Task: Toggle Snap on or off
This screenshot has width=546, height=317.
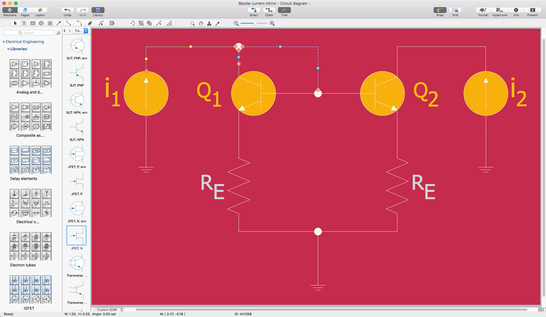Action: (440, 11)
